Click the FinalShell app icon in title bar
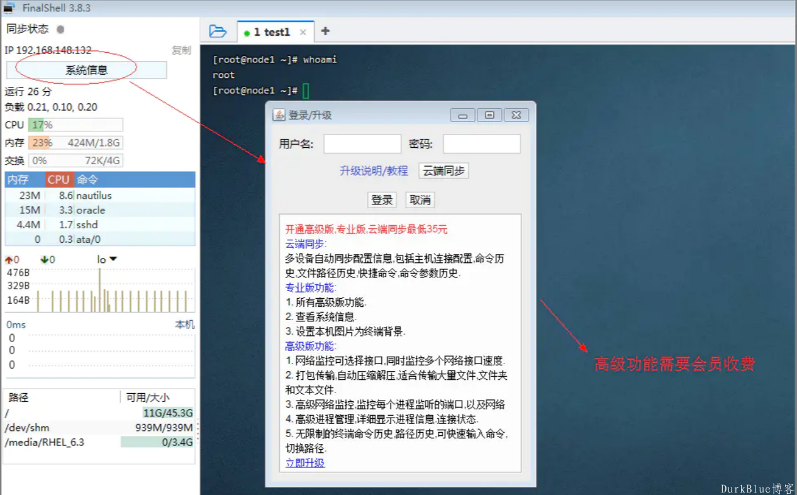Image resolution: width=797 pixels, height=495 pixels. tap(9, 8)
